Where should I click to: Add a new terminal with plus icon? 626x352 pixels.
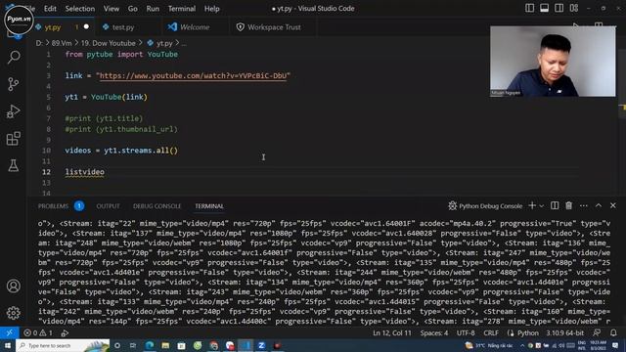532,205
